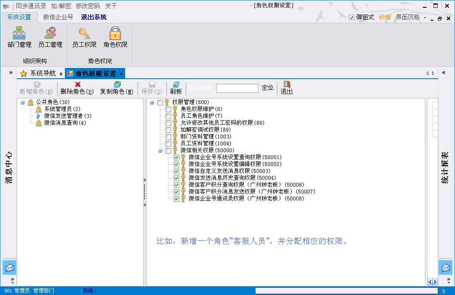Collapse the 权限管理 (800) root node

click(152, 102)
